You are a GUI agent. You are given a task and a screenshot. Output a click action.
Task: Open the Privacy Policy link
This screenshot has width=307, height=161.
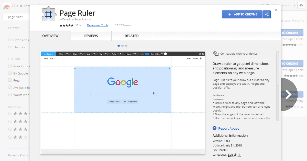pyautogui.click(x=18, y=155)
